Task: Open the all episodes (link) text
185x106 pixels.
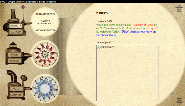Action: pos(107,32)
